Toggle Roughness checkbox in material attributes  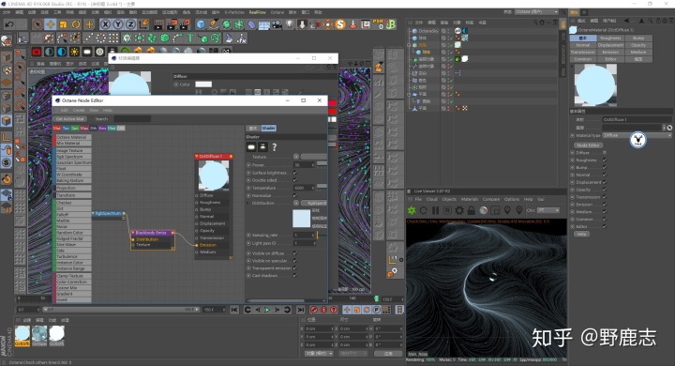point(605,160)
